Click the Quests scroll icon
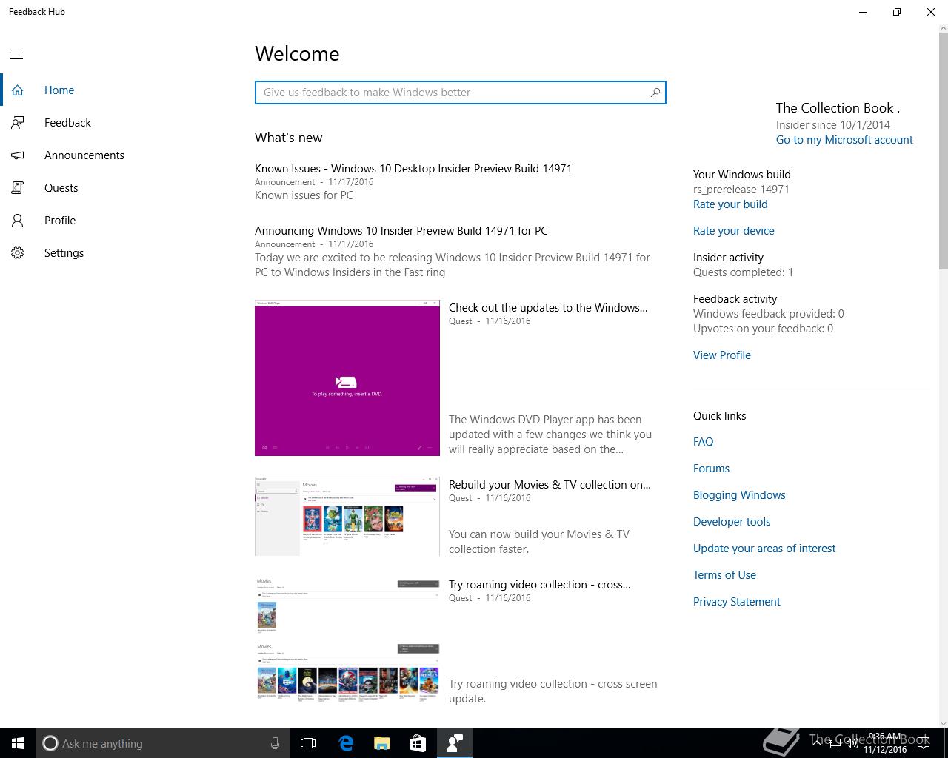This screenshot has width=948, height=758. coord(18,188)
